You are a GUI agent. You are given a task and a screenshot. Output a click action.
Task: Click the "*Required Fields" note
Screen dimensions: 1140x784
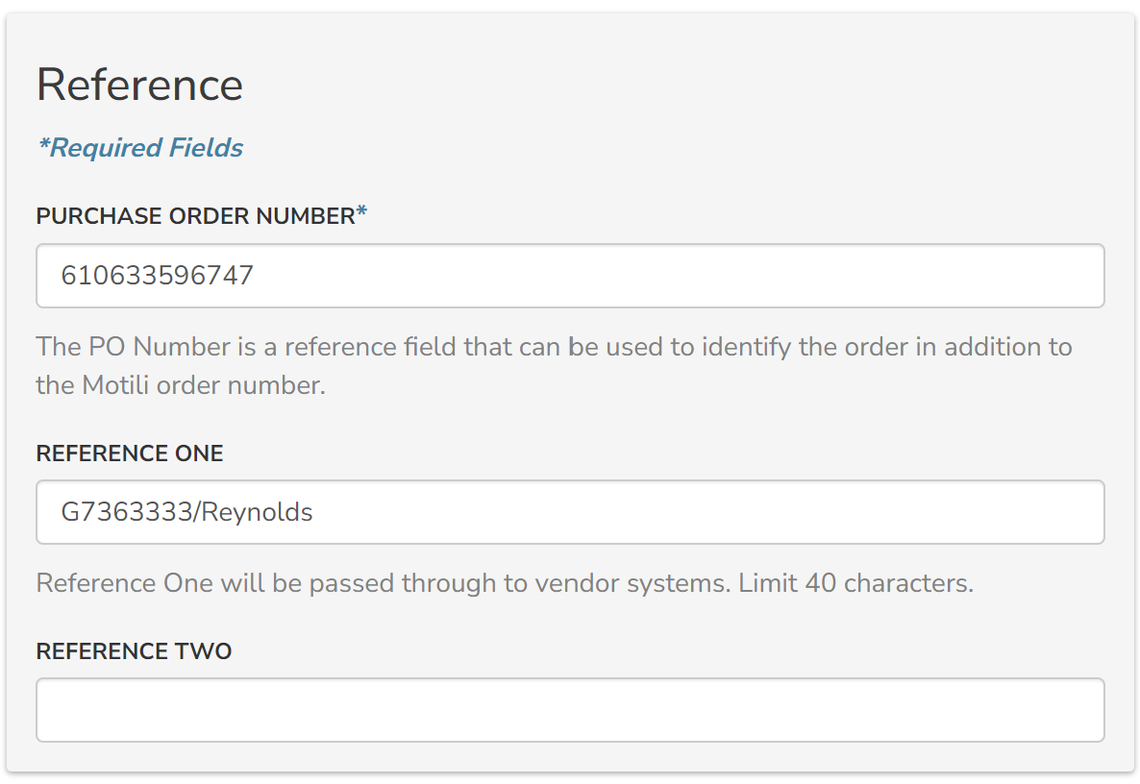[139, 148]
